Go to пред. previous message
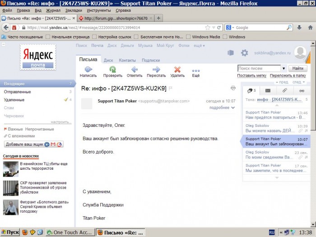Screen dimensions: 316x237 282,82
